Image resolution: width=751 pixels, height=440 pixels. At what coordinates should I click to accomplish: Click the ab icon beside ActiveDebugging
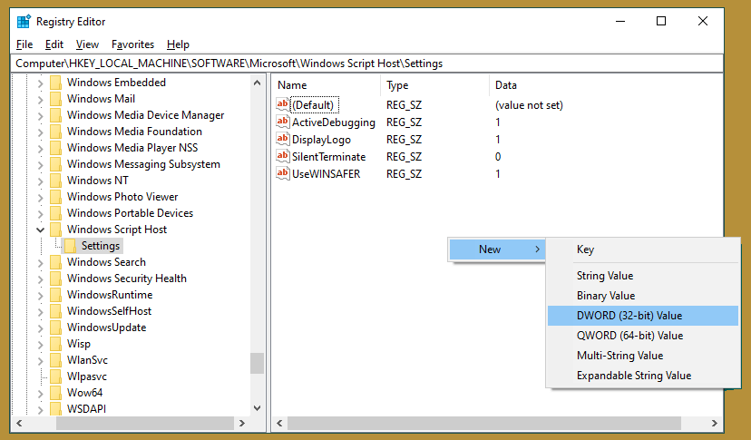[282, 122]
